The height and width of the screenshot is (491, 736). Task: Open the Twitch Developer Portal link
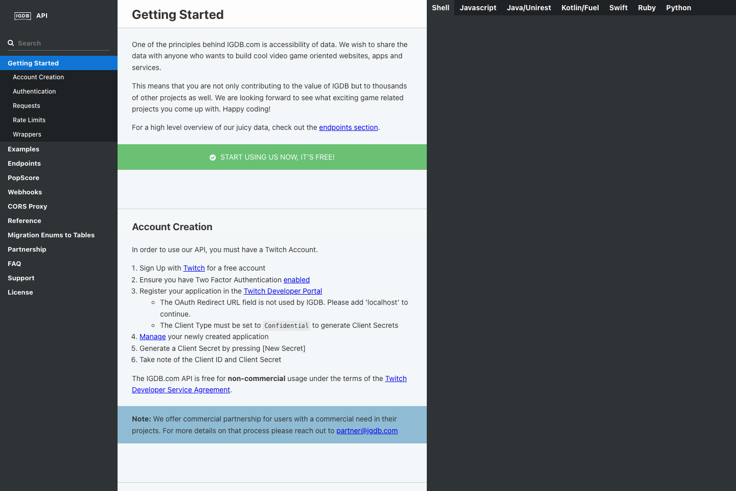coord(283,291)
